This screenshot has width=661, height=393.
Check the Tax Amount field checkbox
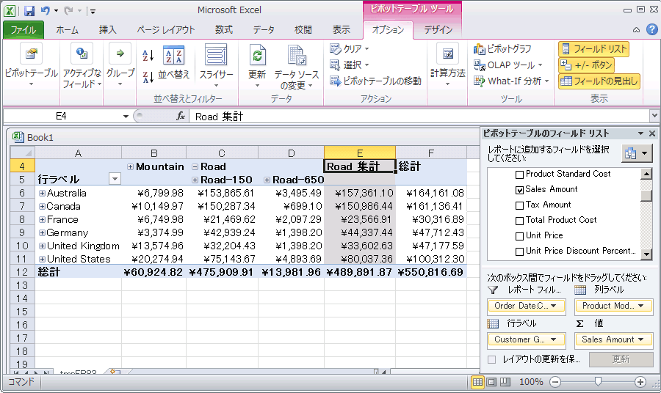(520, 205)
